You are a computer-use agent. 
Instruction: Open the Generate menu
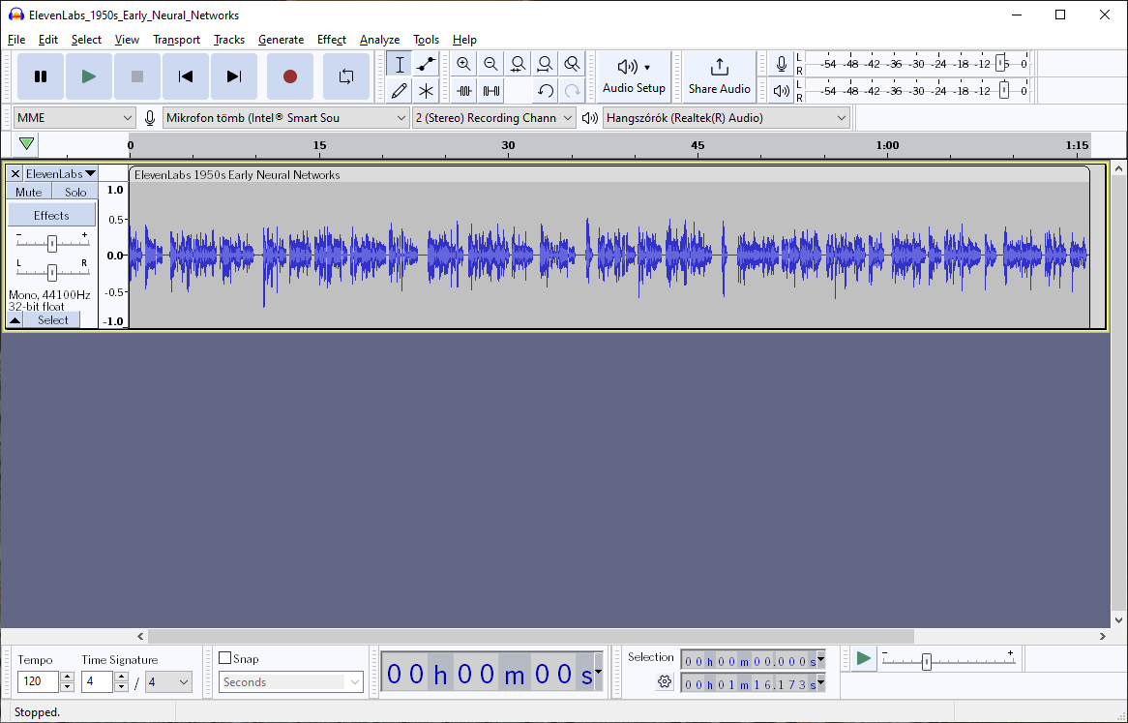click(281, 40)
